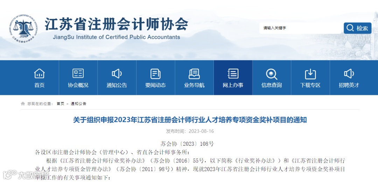Click the speaker icon above 招聘英才
Screen dimensions: 378x182
coord(349,74)
